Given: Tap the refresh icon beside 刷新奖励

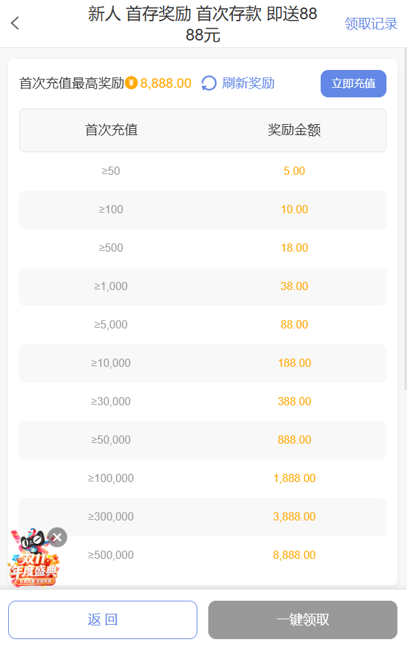Looking at the screenshot, I should coord(207,83).
